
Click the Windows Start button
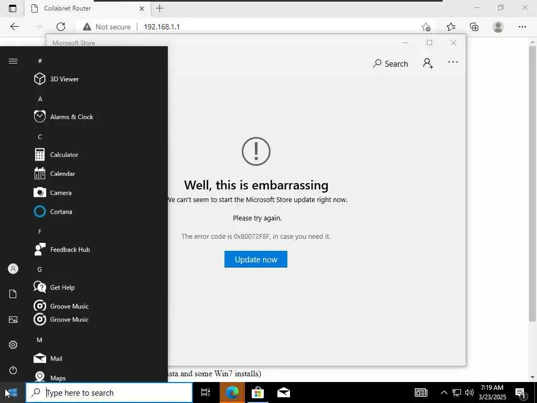(x=13, y=393)
